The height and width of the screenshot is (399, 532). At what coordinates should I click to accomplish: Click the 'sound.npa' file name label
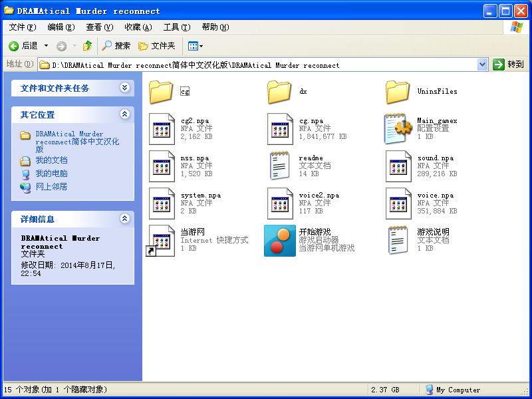(436, 158)
